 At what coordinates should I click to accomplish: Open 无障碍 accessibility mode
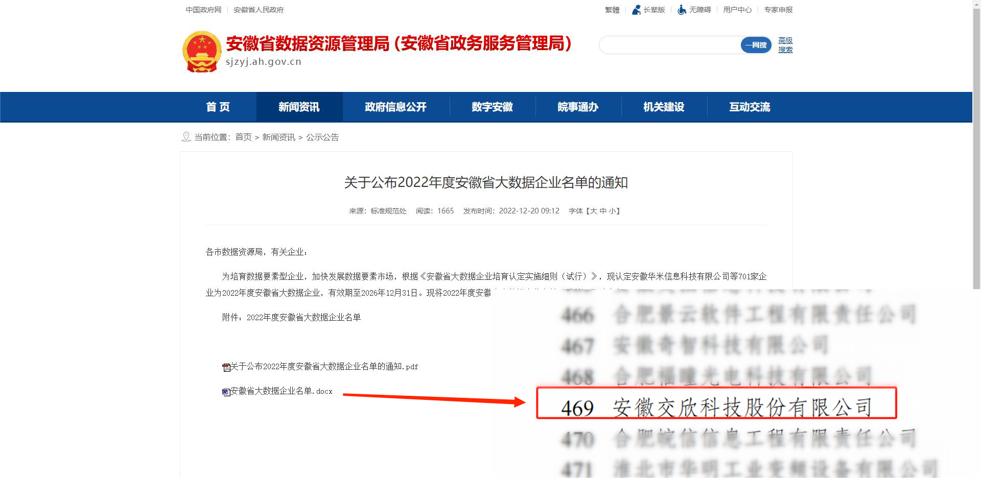click(x=700, y=10)
